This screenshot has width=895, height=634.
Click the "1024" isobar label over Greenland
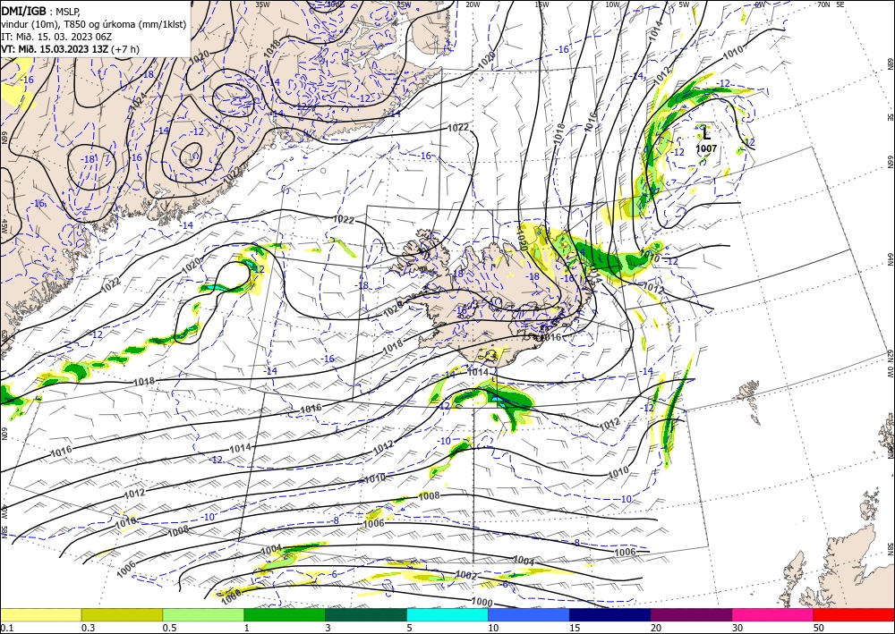point(139,103)
